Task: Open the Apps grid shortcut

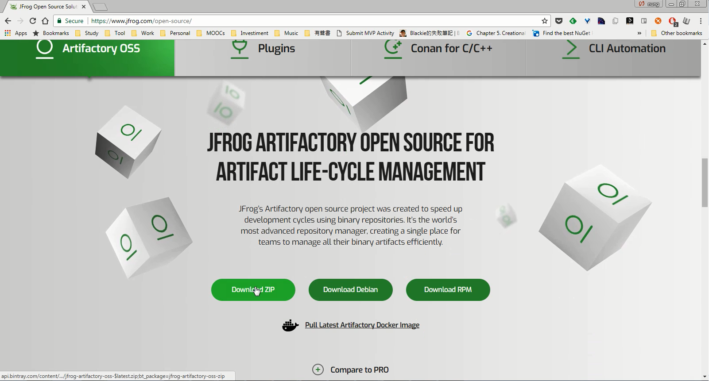Action: tap(15, 33)
